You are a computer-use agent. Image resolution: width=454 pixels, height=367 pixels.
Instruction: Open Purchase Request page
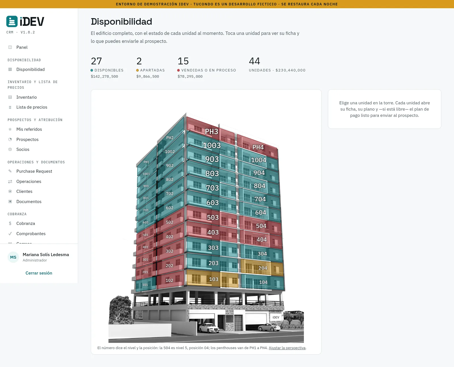pos(39,171)
